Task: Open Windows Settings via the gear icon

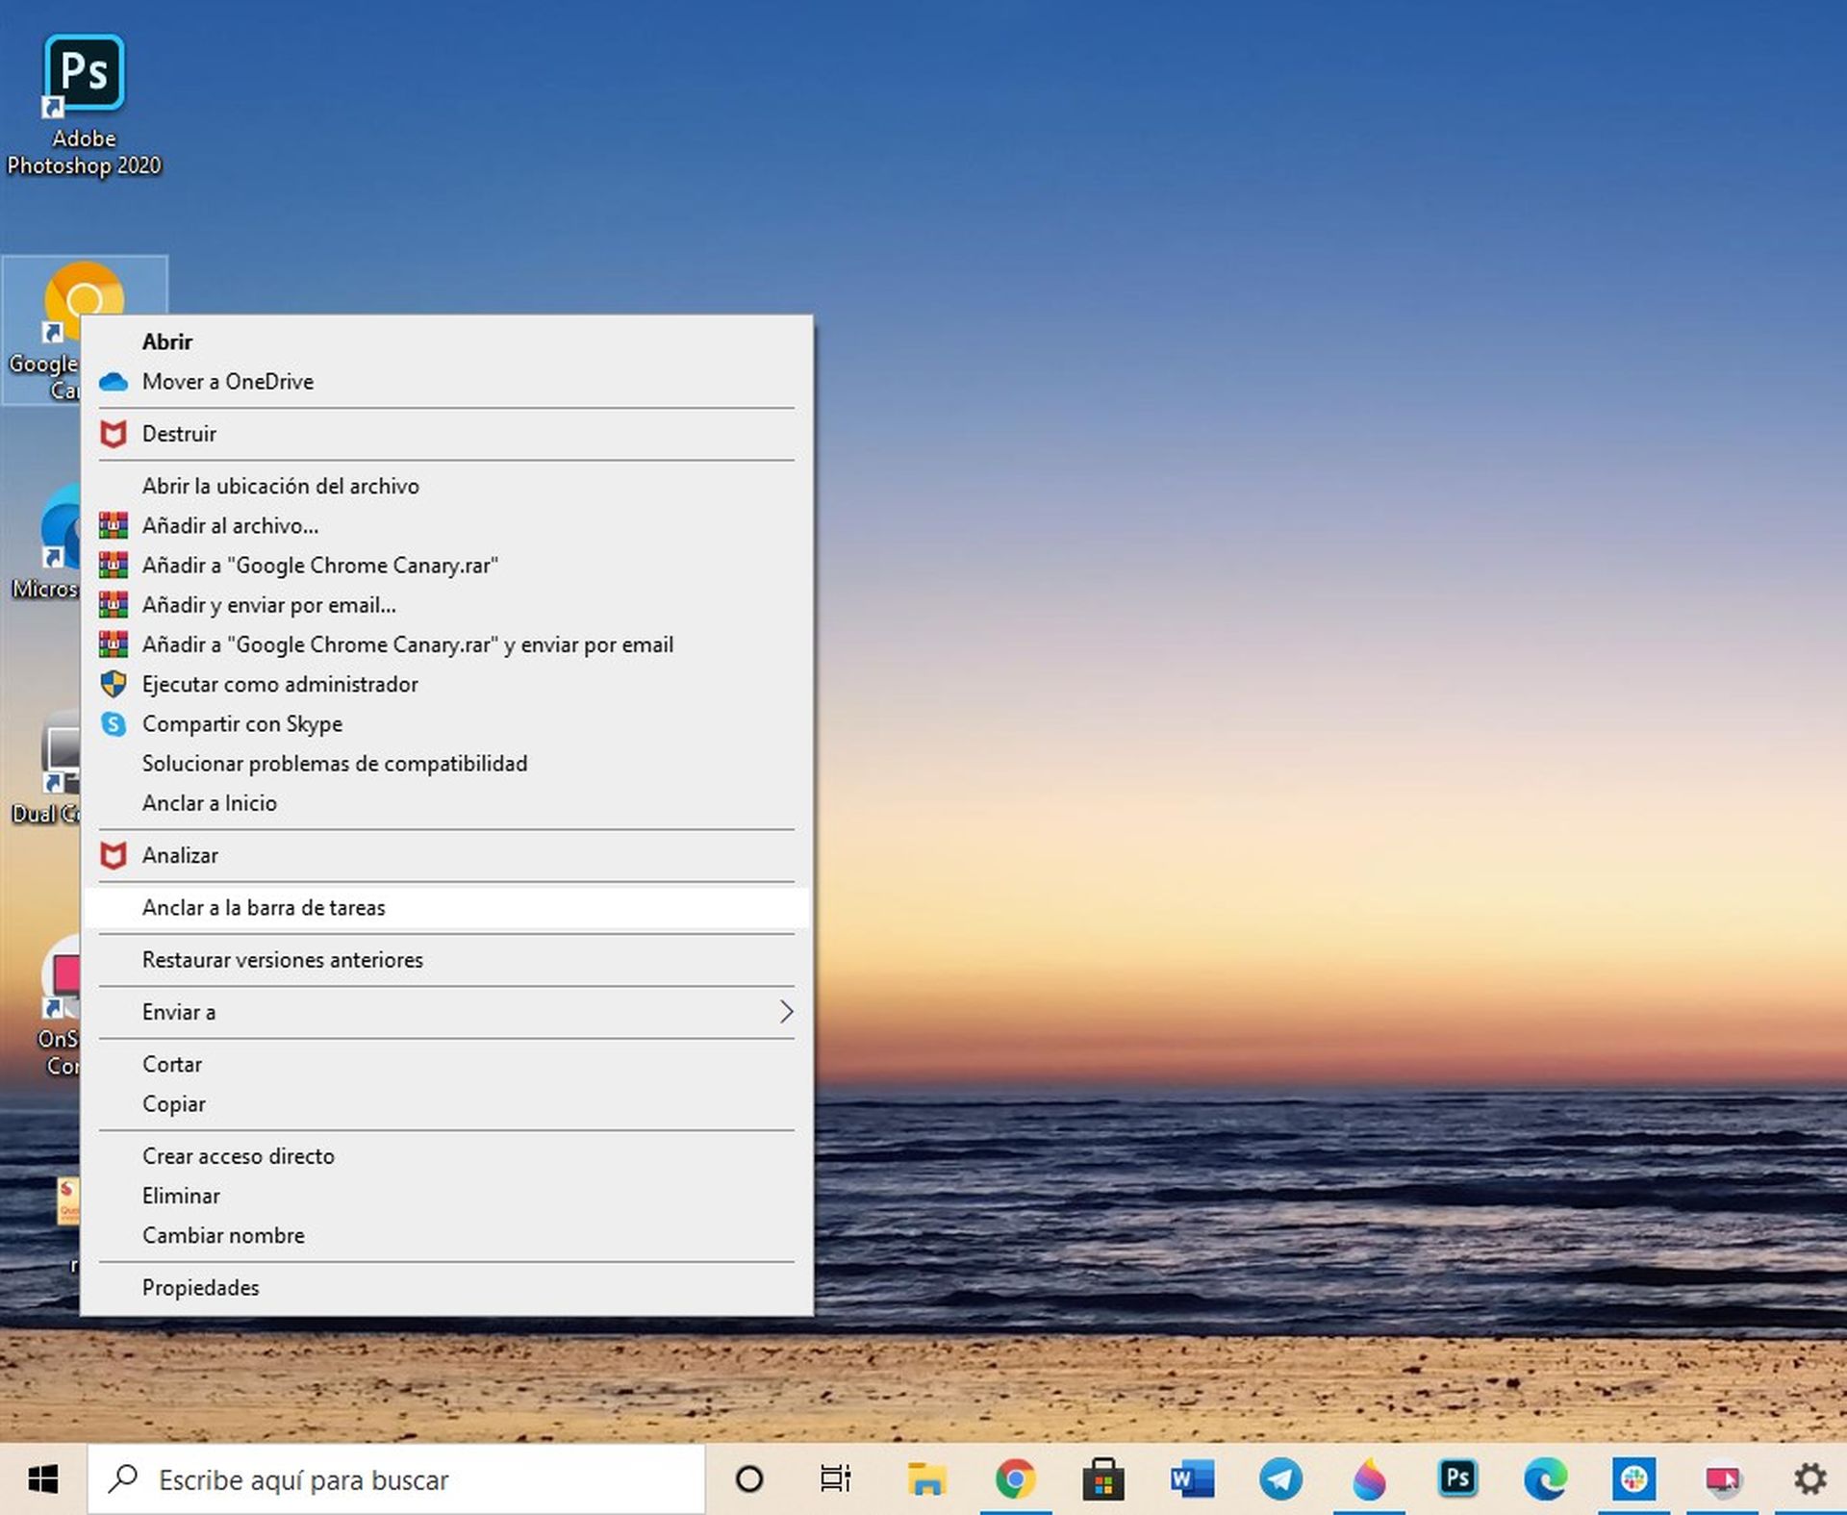Action: coord(1812,1479)
